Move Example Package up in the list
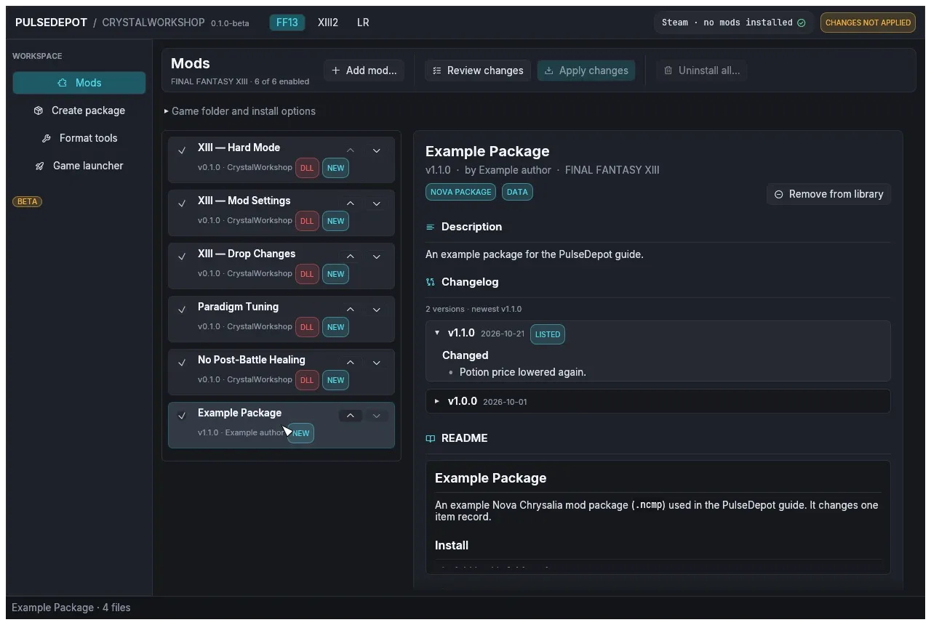 pos(351,416)
